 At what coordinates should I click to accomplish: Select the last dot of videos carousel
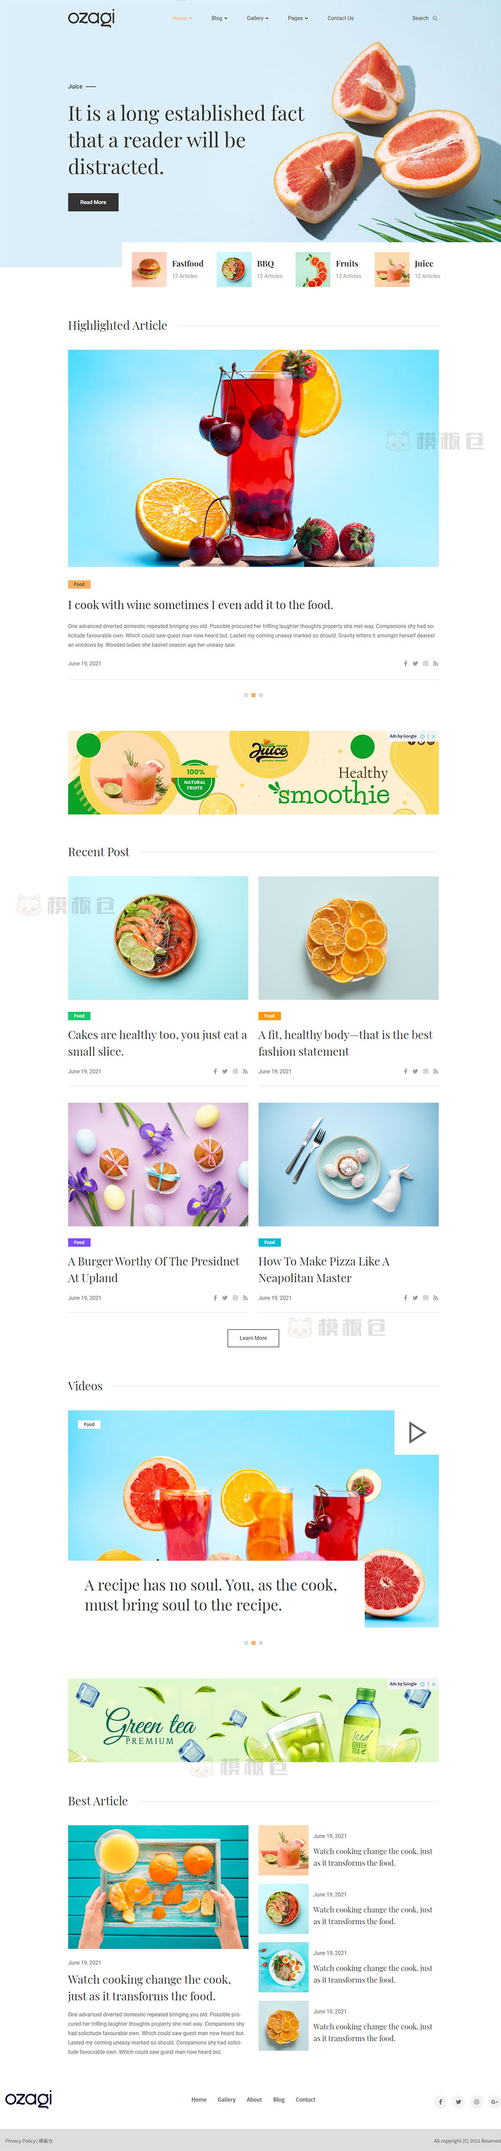pyautogui.click(x=262, y=1642)
